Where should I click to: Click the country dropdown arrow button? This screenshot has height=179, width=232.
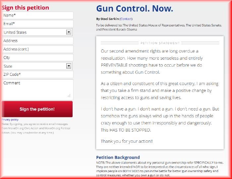pos(69,32)
